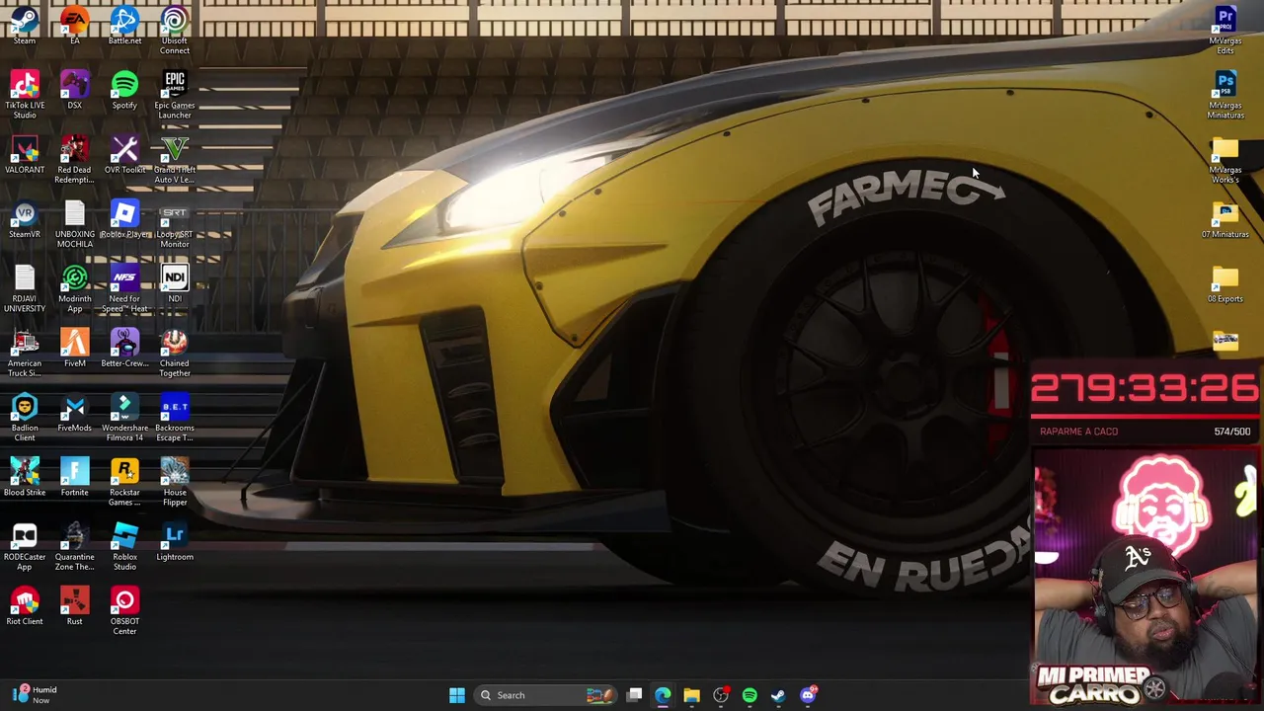Select the Chained Together game icon
This screenshot has height=711, width=1264.
point(175,353)
